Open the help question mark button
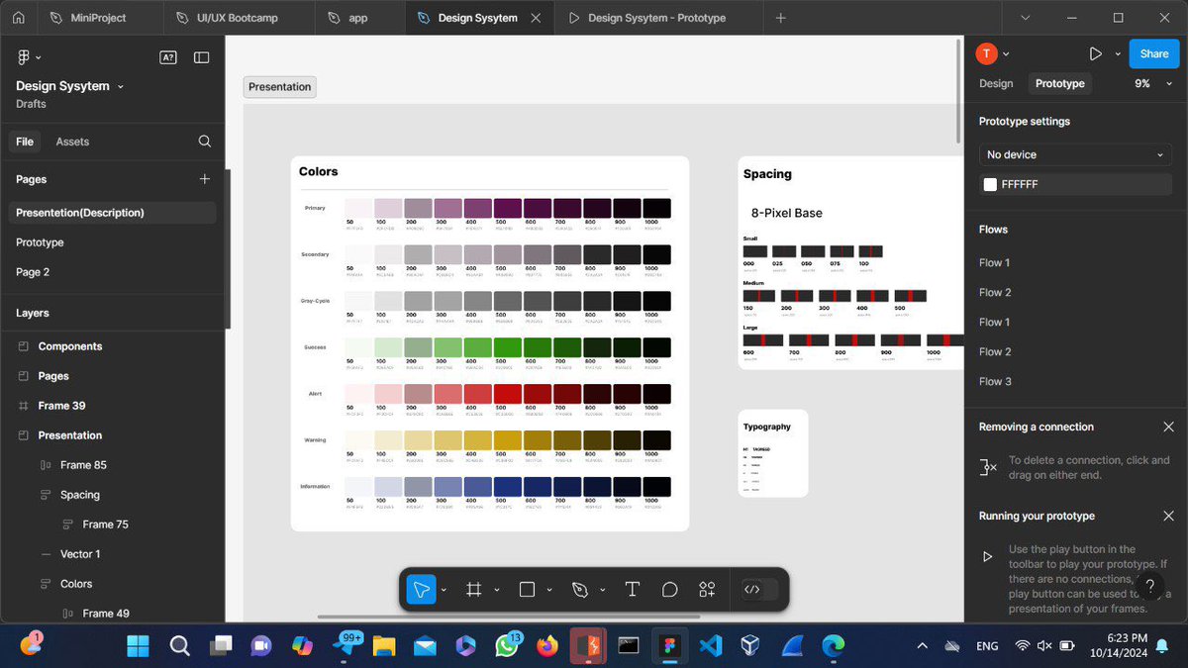1188x668 pixels. (1149, 586)
